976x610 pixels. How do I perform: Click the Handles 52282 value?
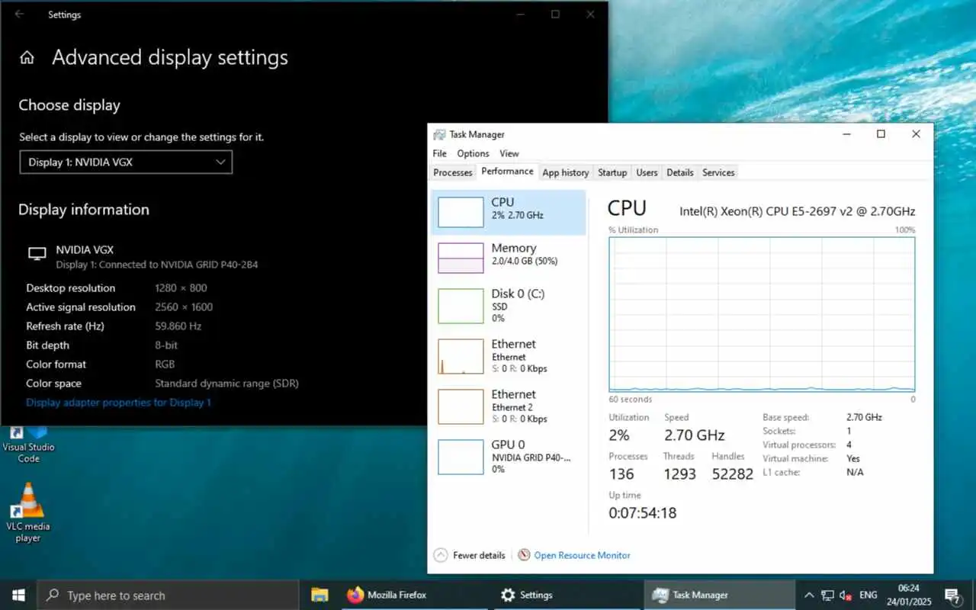point(733,474)
